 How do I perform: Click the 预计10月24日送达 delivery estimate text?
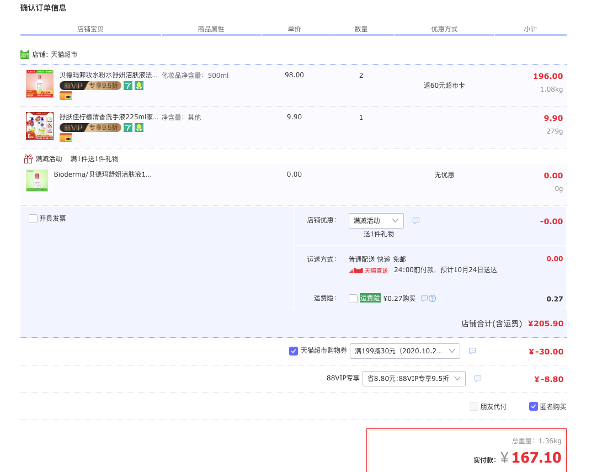(x=468, y=270)
